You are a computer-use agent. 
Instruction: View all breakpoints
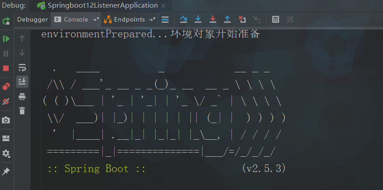click(x=6, y=86)
